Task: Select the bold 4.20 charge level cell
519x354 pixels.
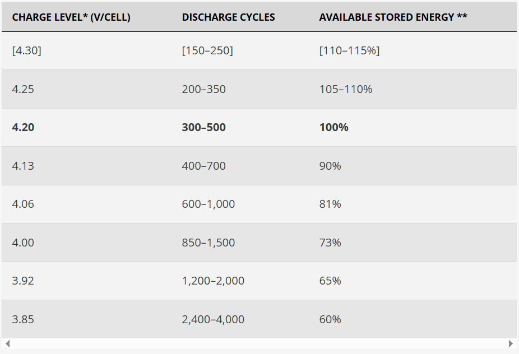Action: click(23, 127)
